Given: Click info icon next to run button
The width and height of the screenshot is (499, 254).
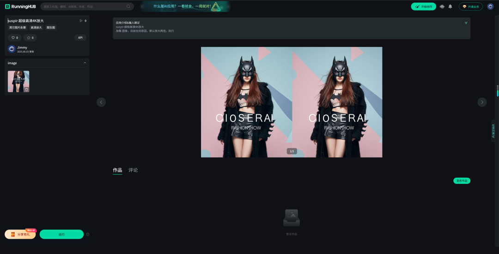Looking at the screenshot, I should [x=87, y=234].
